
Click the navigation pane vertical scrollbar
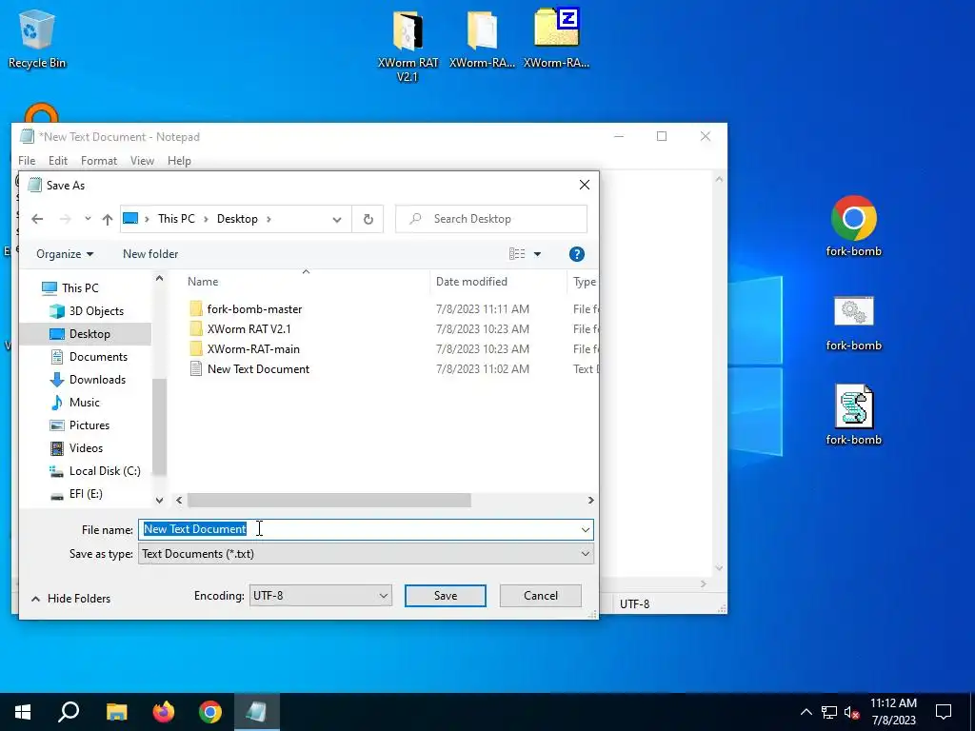(x=159, y=425)
